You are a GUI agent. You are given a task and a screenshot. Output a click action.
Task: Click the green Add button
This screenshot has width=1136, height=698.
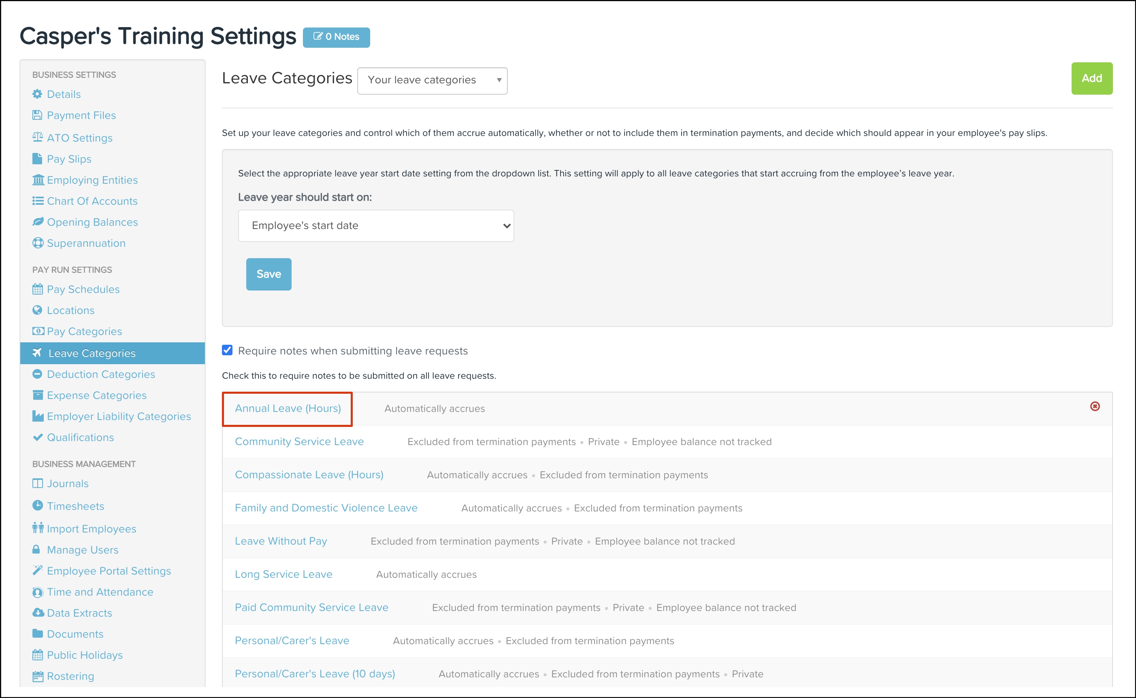(1091, 78)
